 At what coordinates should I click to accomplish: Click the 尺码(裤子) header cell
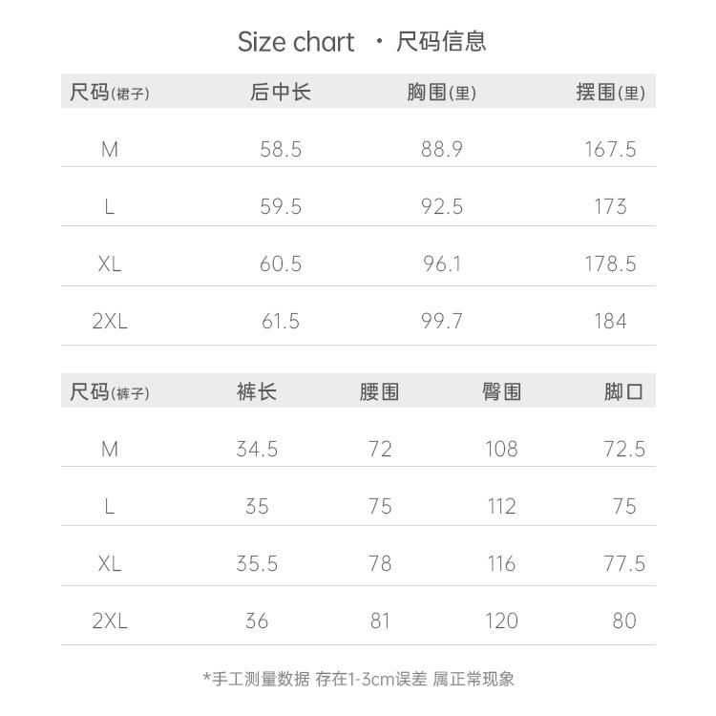pyautogui.click(x=110, y=392)
